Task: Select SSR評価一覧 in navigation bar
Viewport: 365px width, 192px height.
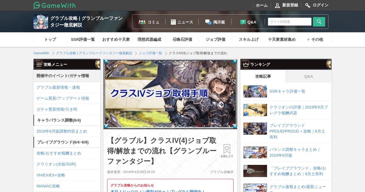Action: tap(83, 40)
